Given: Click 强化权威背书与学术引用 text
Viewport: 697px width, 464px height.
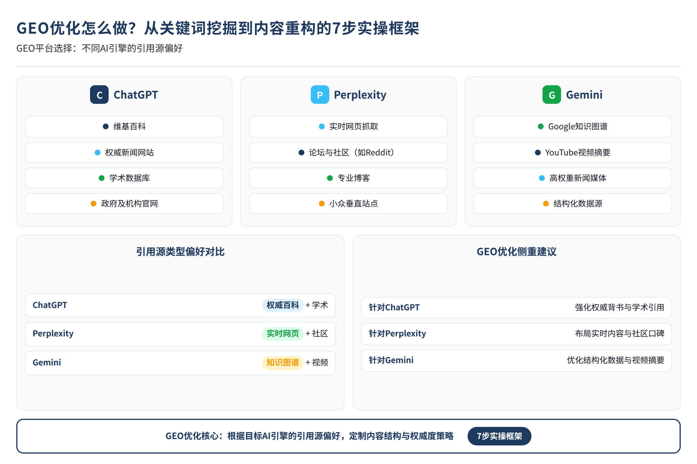Looking at the screenshot, I should (619, 307).
